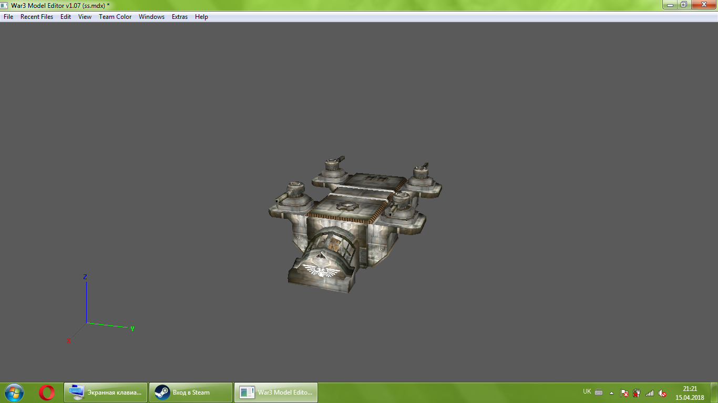Expand the Team Color menu
The height and width of the screenshot is (403, 718).
[x=115, y=17]
